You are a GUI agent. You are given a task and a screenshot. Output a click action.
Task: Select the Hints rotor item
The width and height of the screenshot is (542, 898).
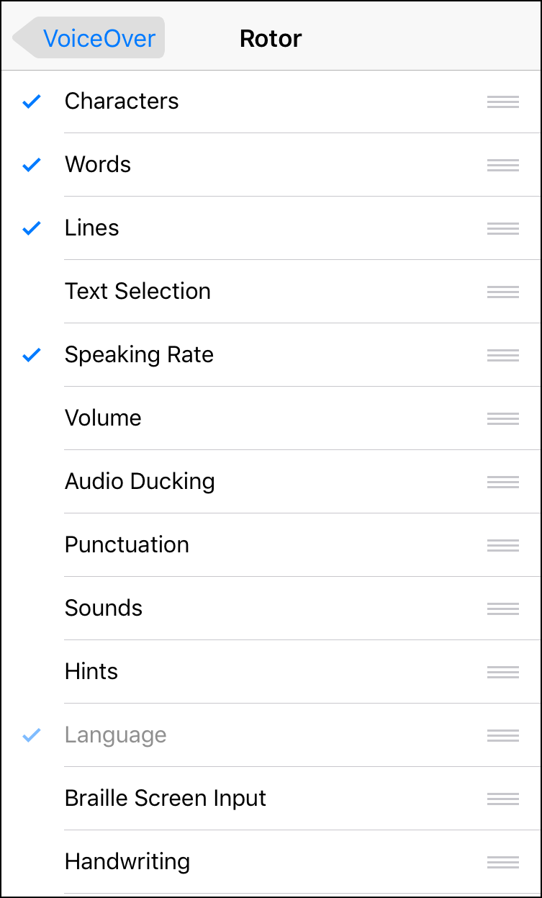[91, 672]
